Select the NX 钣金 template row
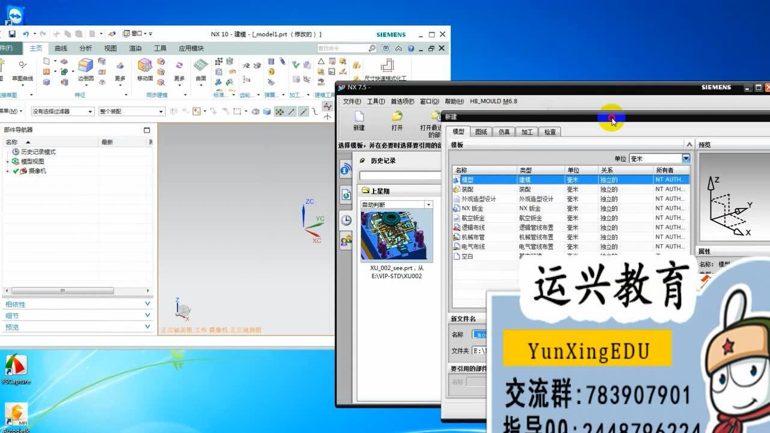Screen dimensions: 770x433 (x=570, y=208)
